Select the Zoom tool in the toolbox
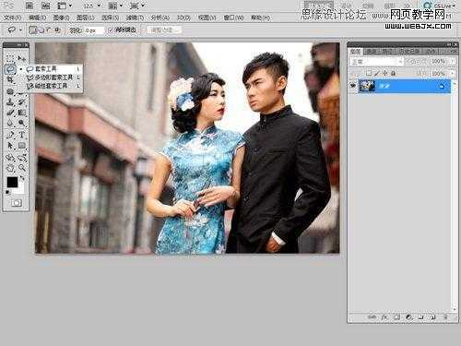The height and width of the screenshot is (346, 461). click(x=22, y=168)
